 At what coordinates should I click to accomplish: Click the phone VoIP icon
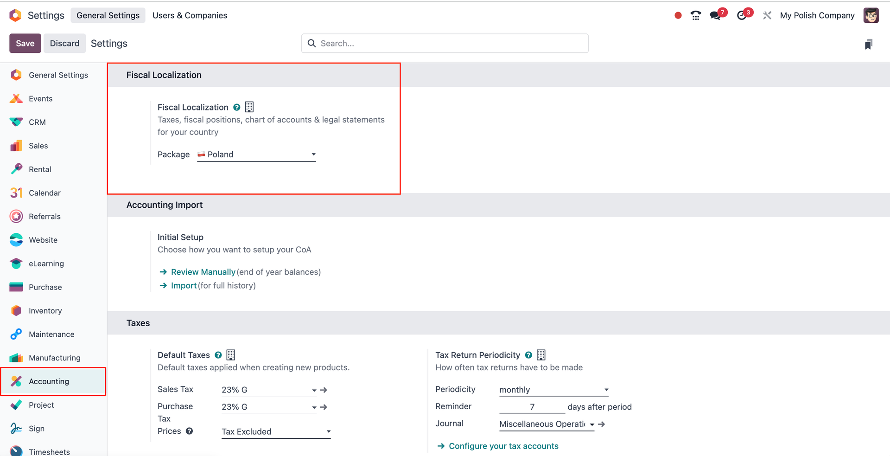tap(695, 15)
